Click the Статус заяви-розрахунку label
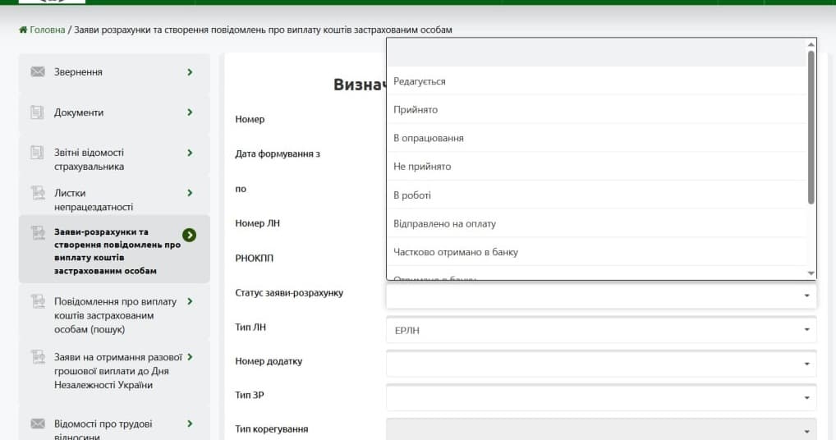836x440 pixels. 289,293
